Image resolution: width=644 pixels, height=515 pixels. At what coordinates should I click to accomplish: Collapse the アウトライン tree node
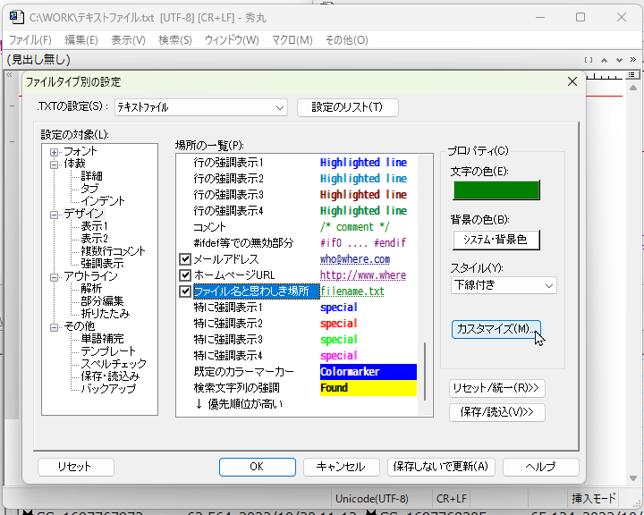coord(55,276)
